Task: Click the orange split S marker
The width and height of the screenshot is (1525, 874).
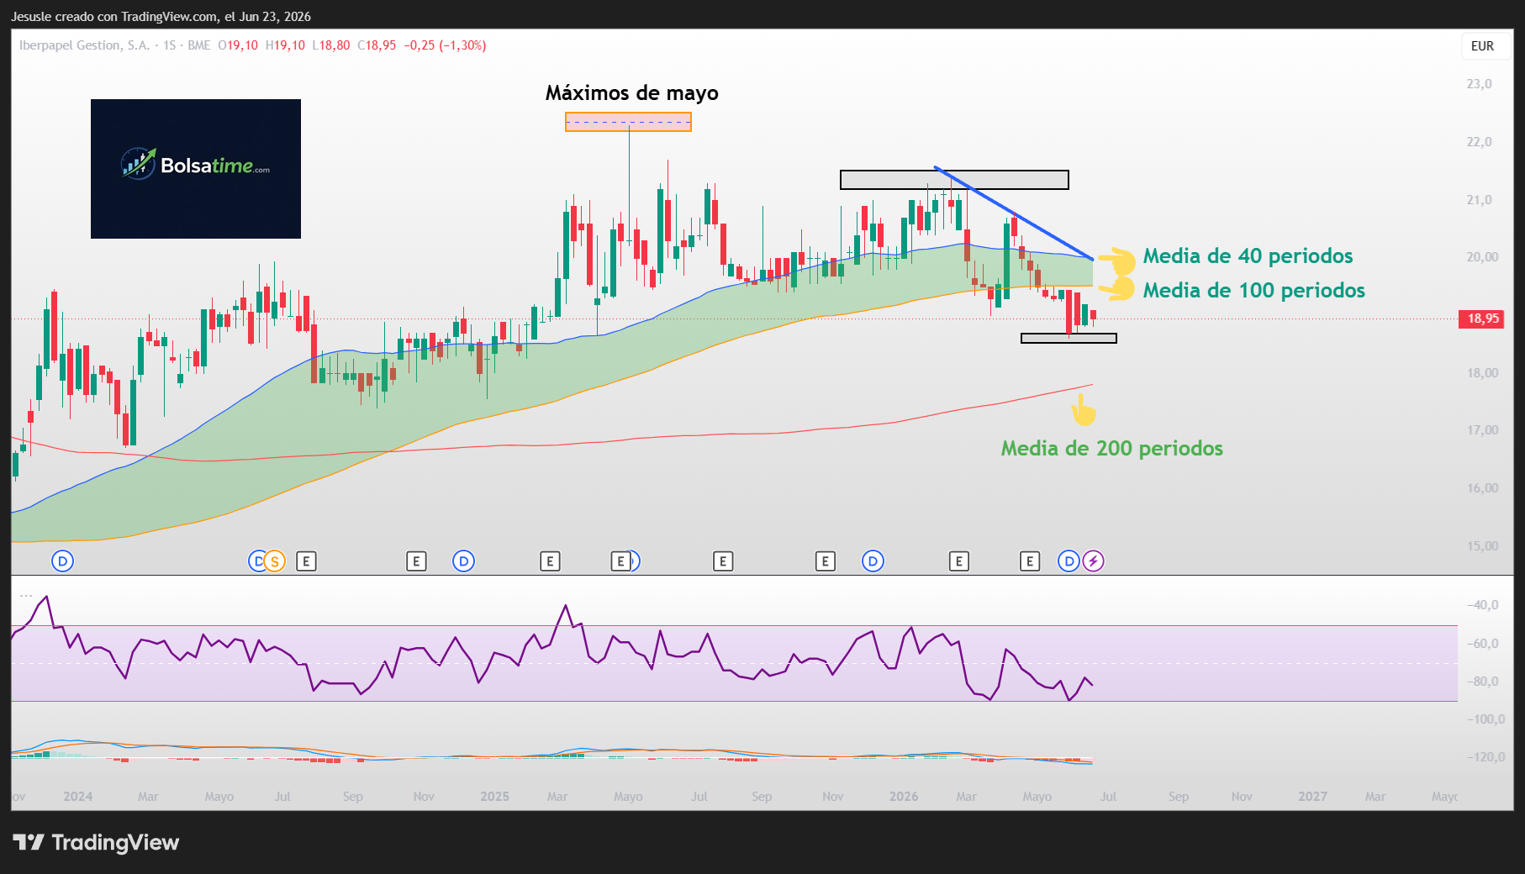Action: [x=274, y=561]
